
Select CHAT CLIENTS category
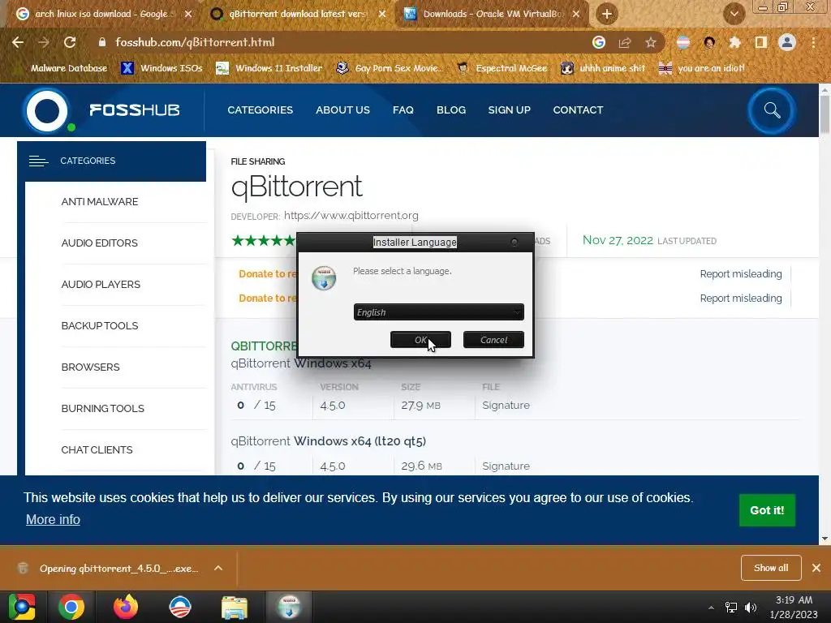pos(97,449)
